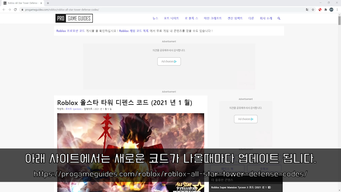Bookmark this page with star icon
This screenshot has height=192, width=341.
point(313,10)
